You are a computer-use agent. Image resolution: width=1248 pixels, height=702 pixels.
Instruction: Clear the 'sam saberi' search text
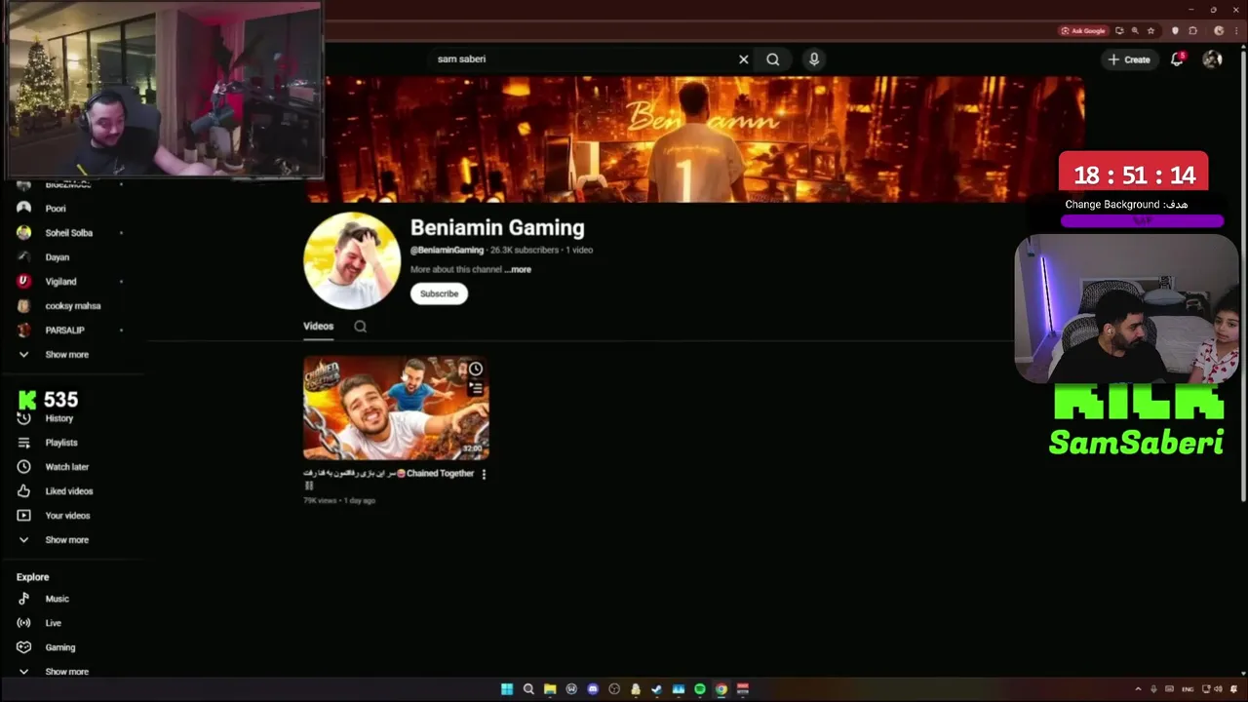tap(743, 59)
